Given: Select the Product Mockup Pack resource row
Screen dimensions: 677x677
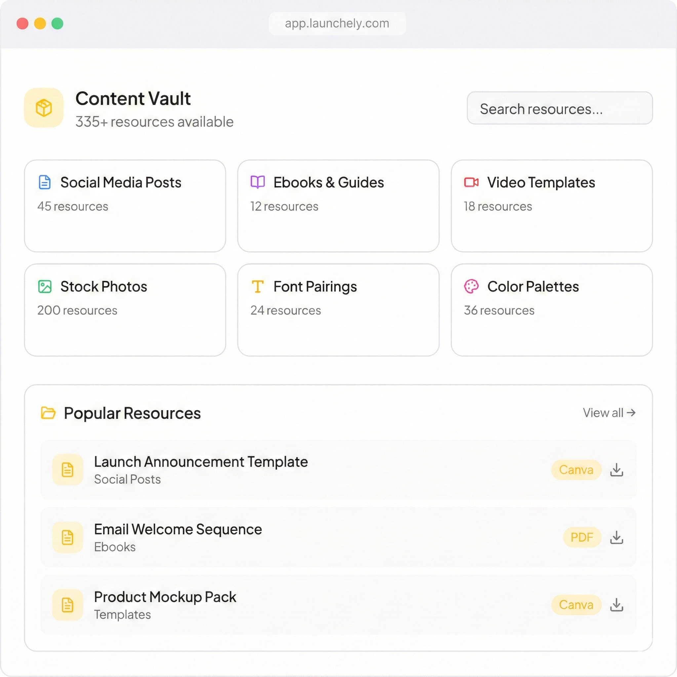Looking at the screenshot, I should (x=315, y=605).
